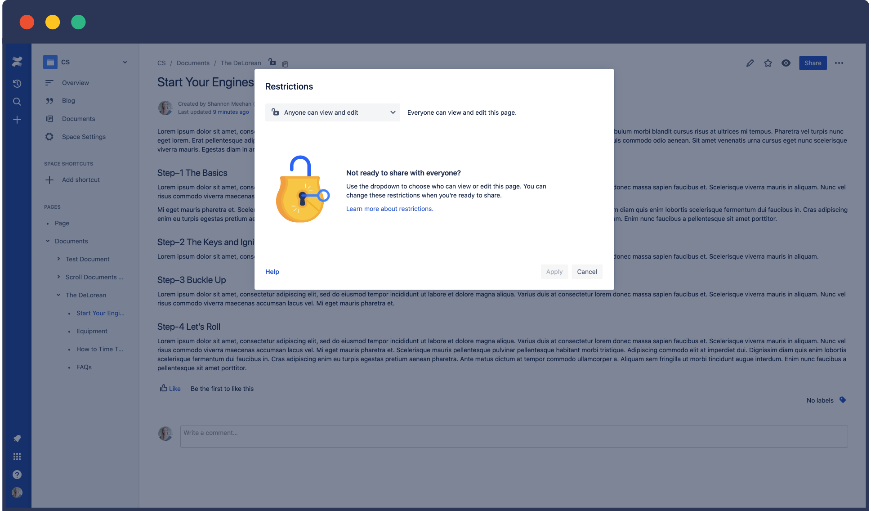Click the Overview menu item
Viewport: 871px width, 511px height.
pyautogui.click(x=76, y=82)
